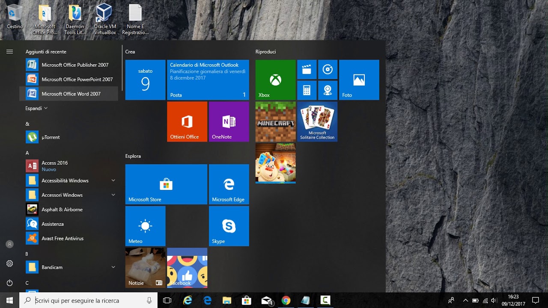The height and width of the screenshot is (308, 548).
Task: Launch Microsoft Office Word 2007
Action: click(68, 94)
